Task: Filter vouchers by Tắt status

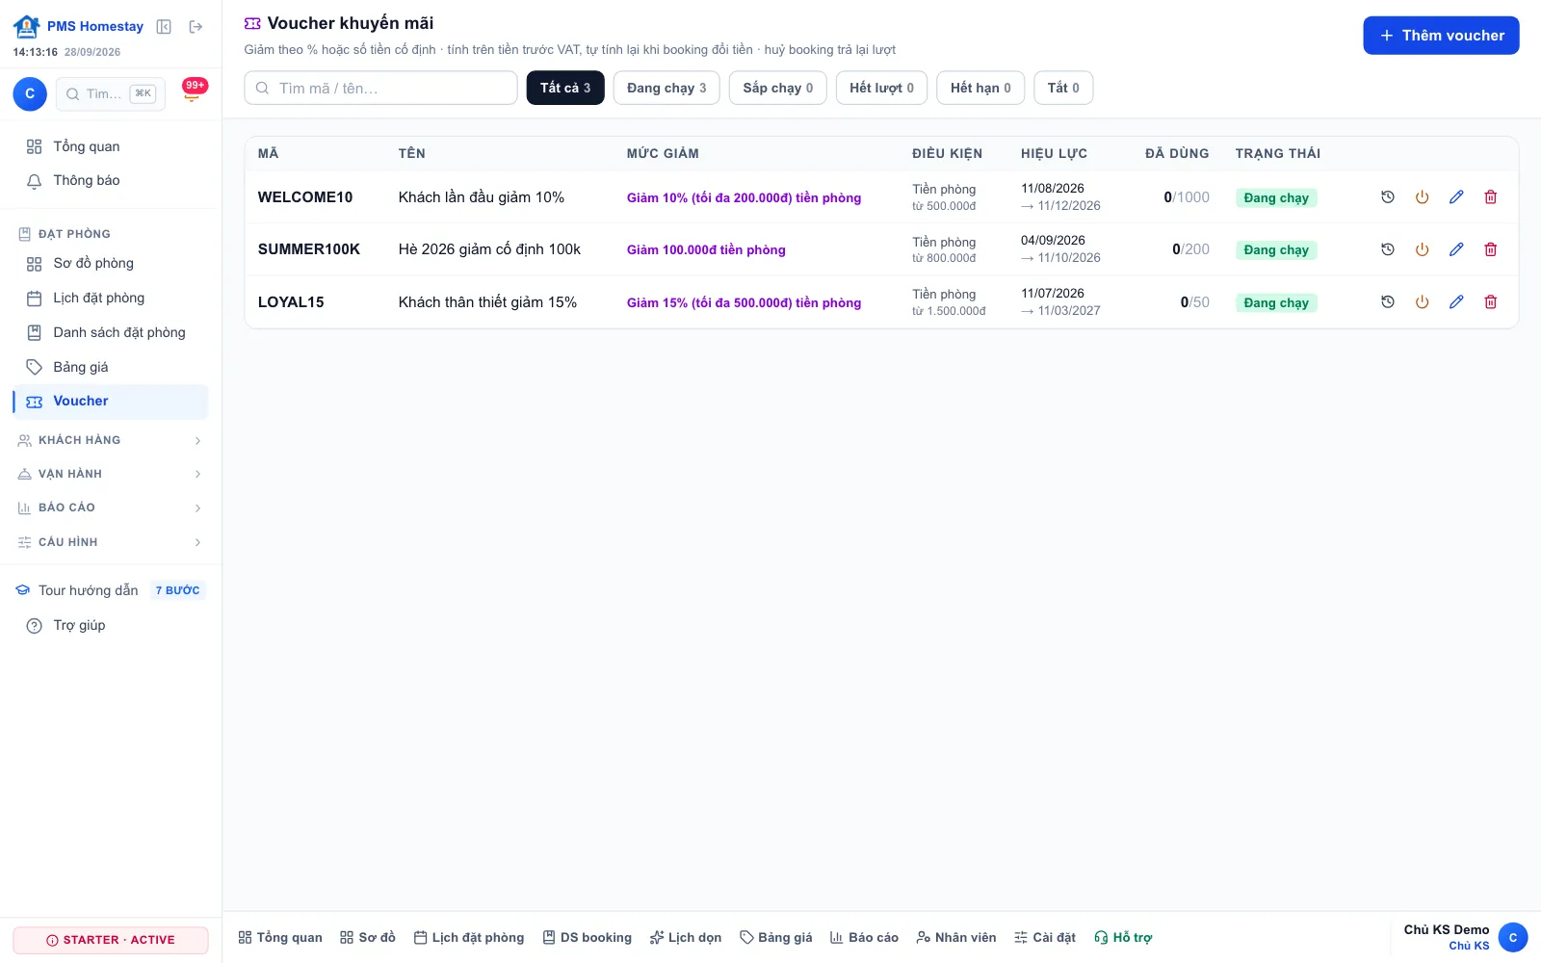Action: (x=1063, y=88)
